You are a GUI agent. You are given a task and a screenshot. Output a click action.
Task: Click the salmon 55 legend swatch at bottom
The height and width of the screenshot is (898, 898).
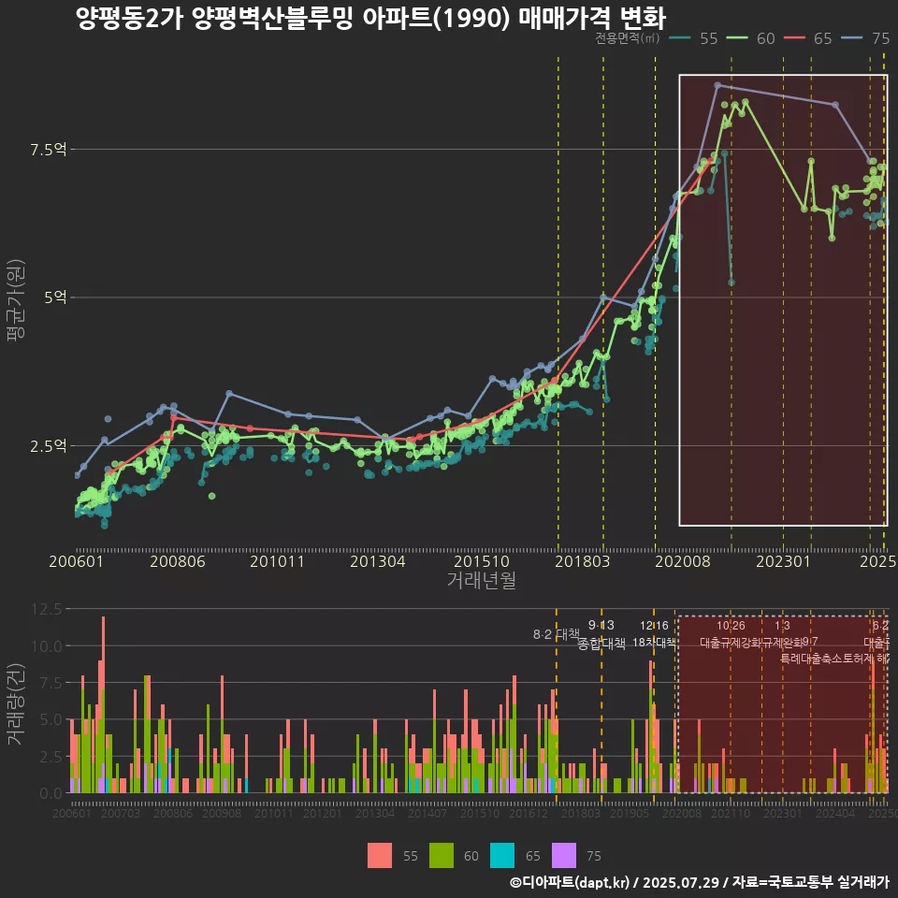pos(380,856)
